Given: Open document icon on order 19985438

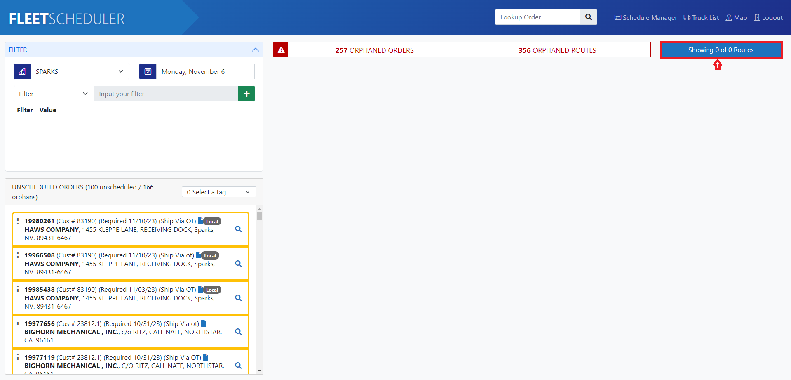Looking at the screenshot, I should pos(200,289).
